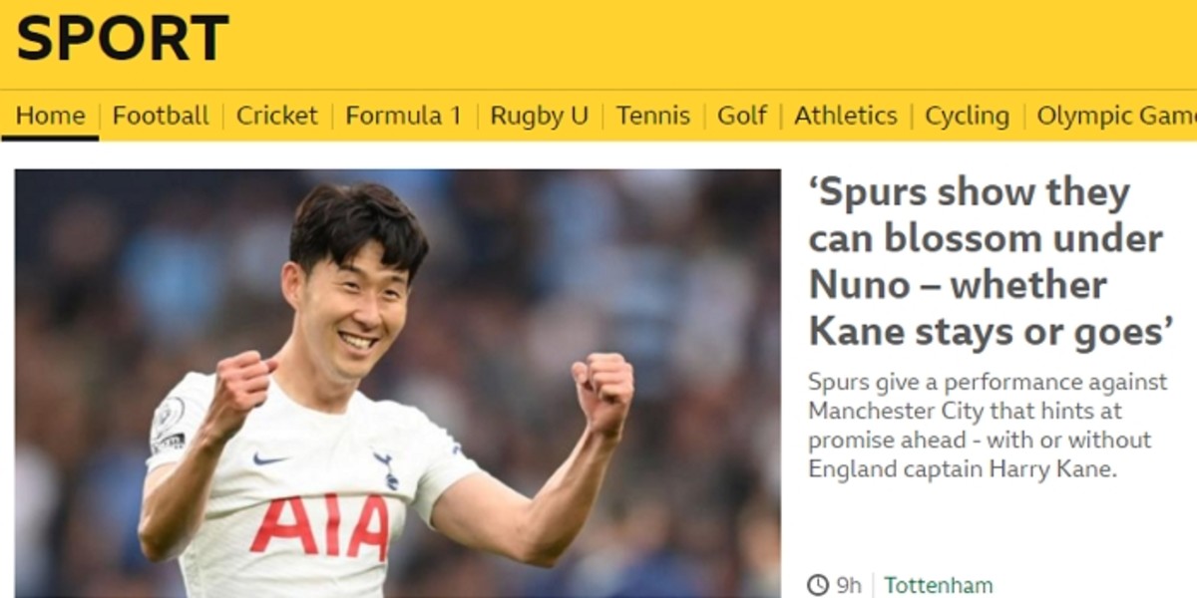
Task: Open the Cycling section
Action: click(x=968, y=116)
